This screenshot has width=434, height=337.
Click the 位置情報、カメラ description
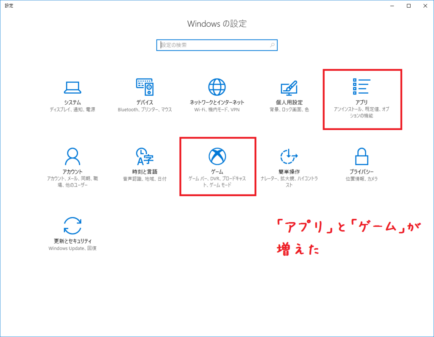(x=362, y=179)
